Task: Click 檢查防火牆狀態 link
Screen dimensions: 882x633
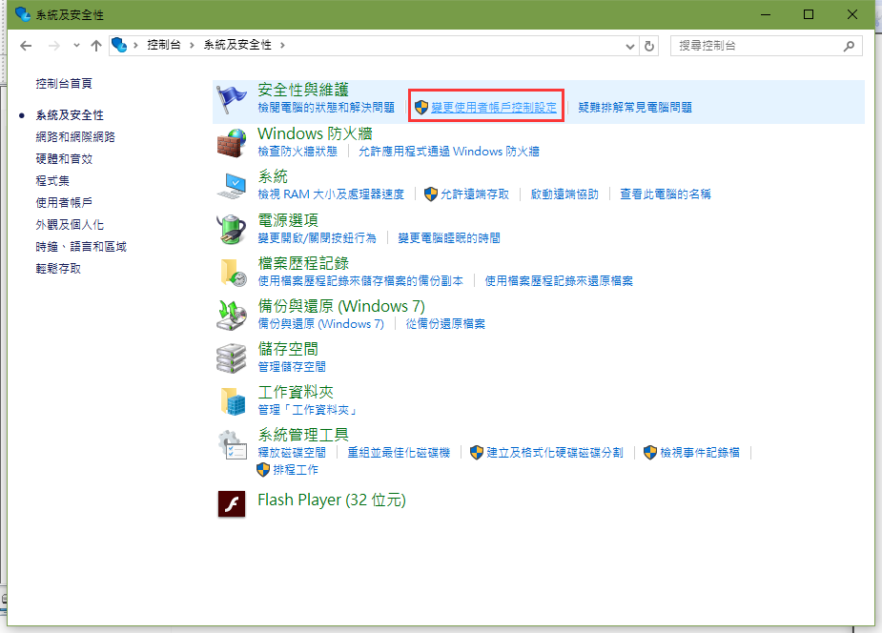Action: (x=297, y=152)
